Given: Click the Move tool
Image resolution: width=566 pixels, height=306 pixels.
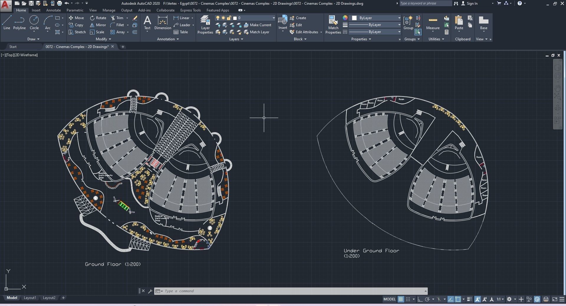Looking at the screenshot, I should (x=76, y=18).
